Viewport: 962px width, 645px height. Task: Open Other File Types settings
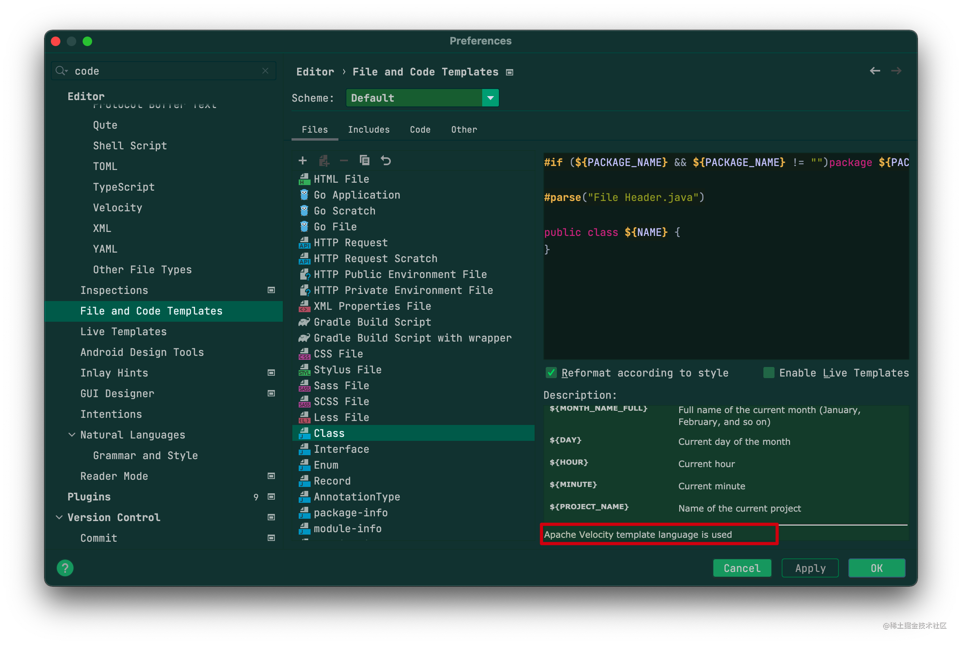[142, 269]
